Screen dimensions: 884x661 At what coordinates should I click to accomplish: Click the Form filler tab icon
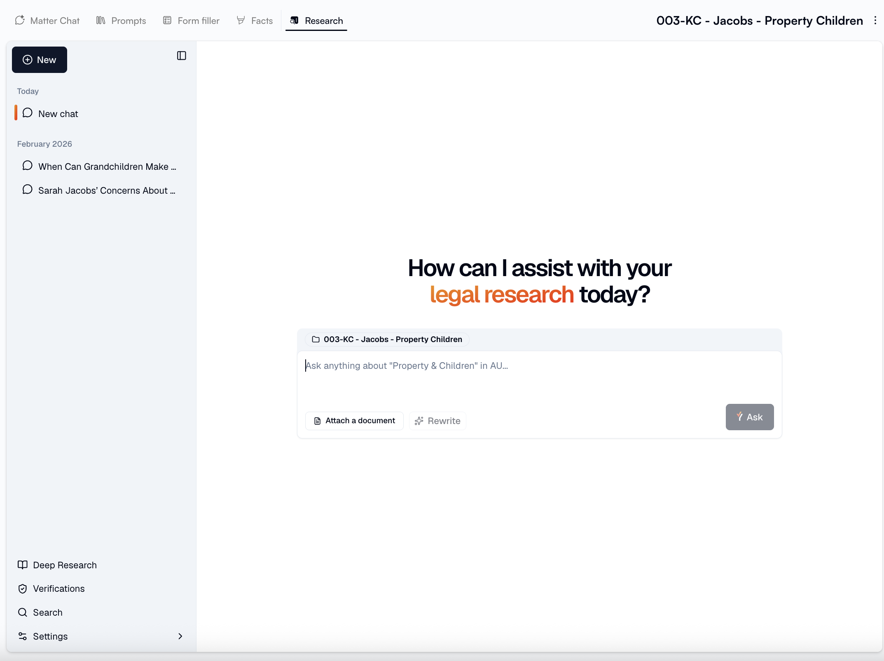pyautogui.click(x=167, y=21)
